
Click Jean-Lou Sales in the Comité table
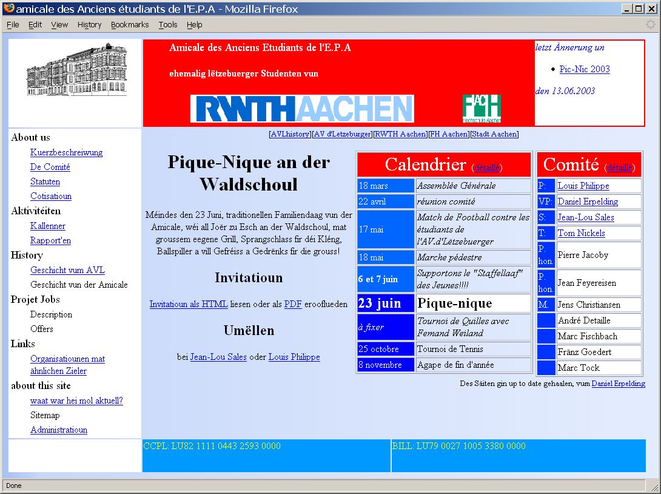586,218
